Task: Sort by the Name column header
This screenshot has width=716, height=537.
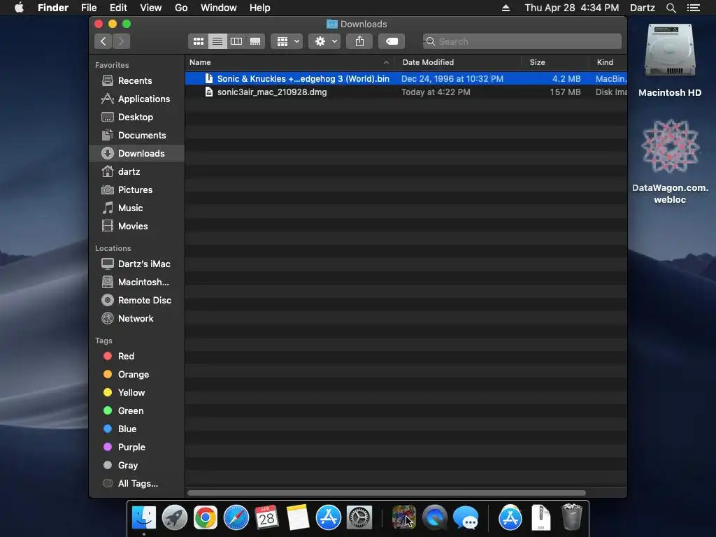Action: tap(289, 62)
